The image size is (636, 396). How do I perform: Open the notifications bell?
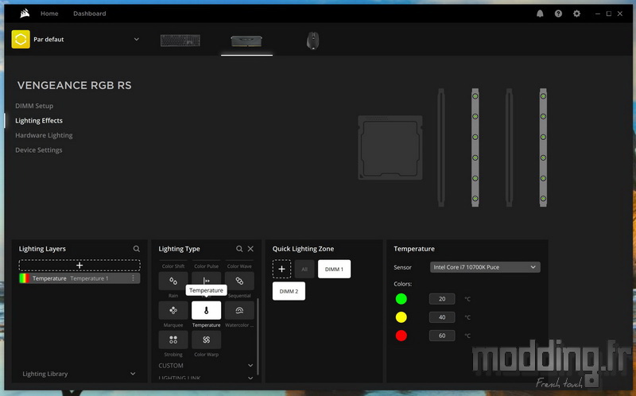point(540,14)
